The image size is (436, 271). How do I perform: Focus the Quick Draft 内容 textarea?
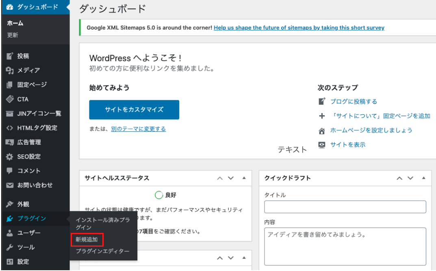pos(345,247)
